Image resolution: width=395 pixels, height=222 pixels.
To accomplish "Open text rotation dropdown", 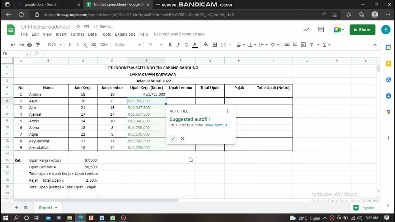I will [275, 45].
